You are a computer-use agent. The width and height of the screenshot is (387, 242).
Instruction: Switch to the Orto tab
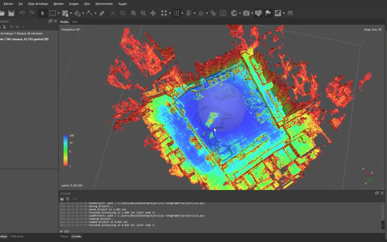(75, 22)
